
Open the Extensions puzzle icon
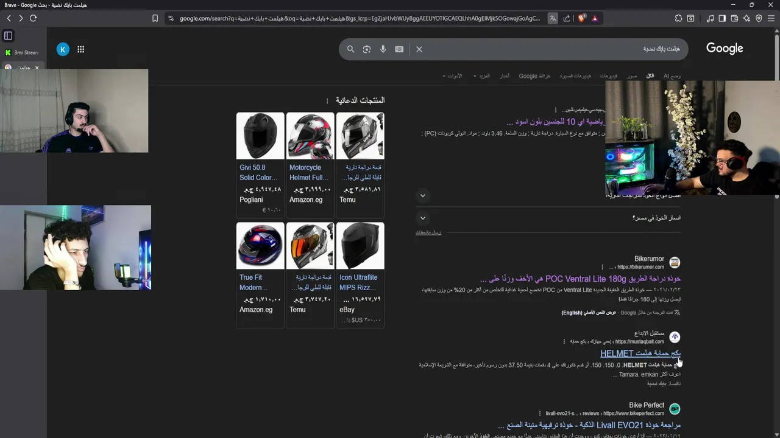678,18
